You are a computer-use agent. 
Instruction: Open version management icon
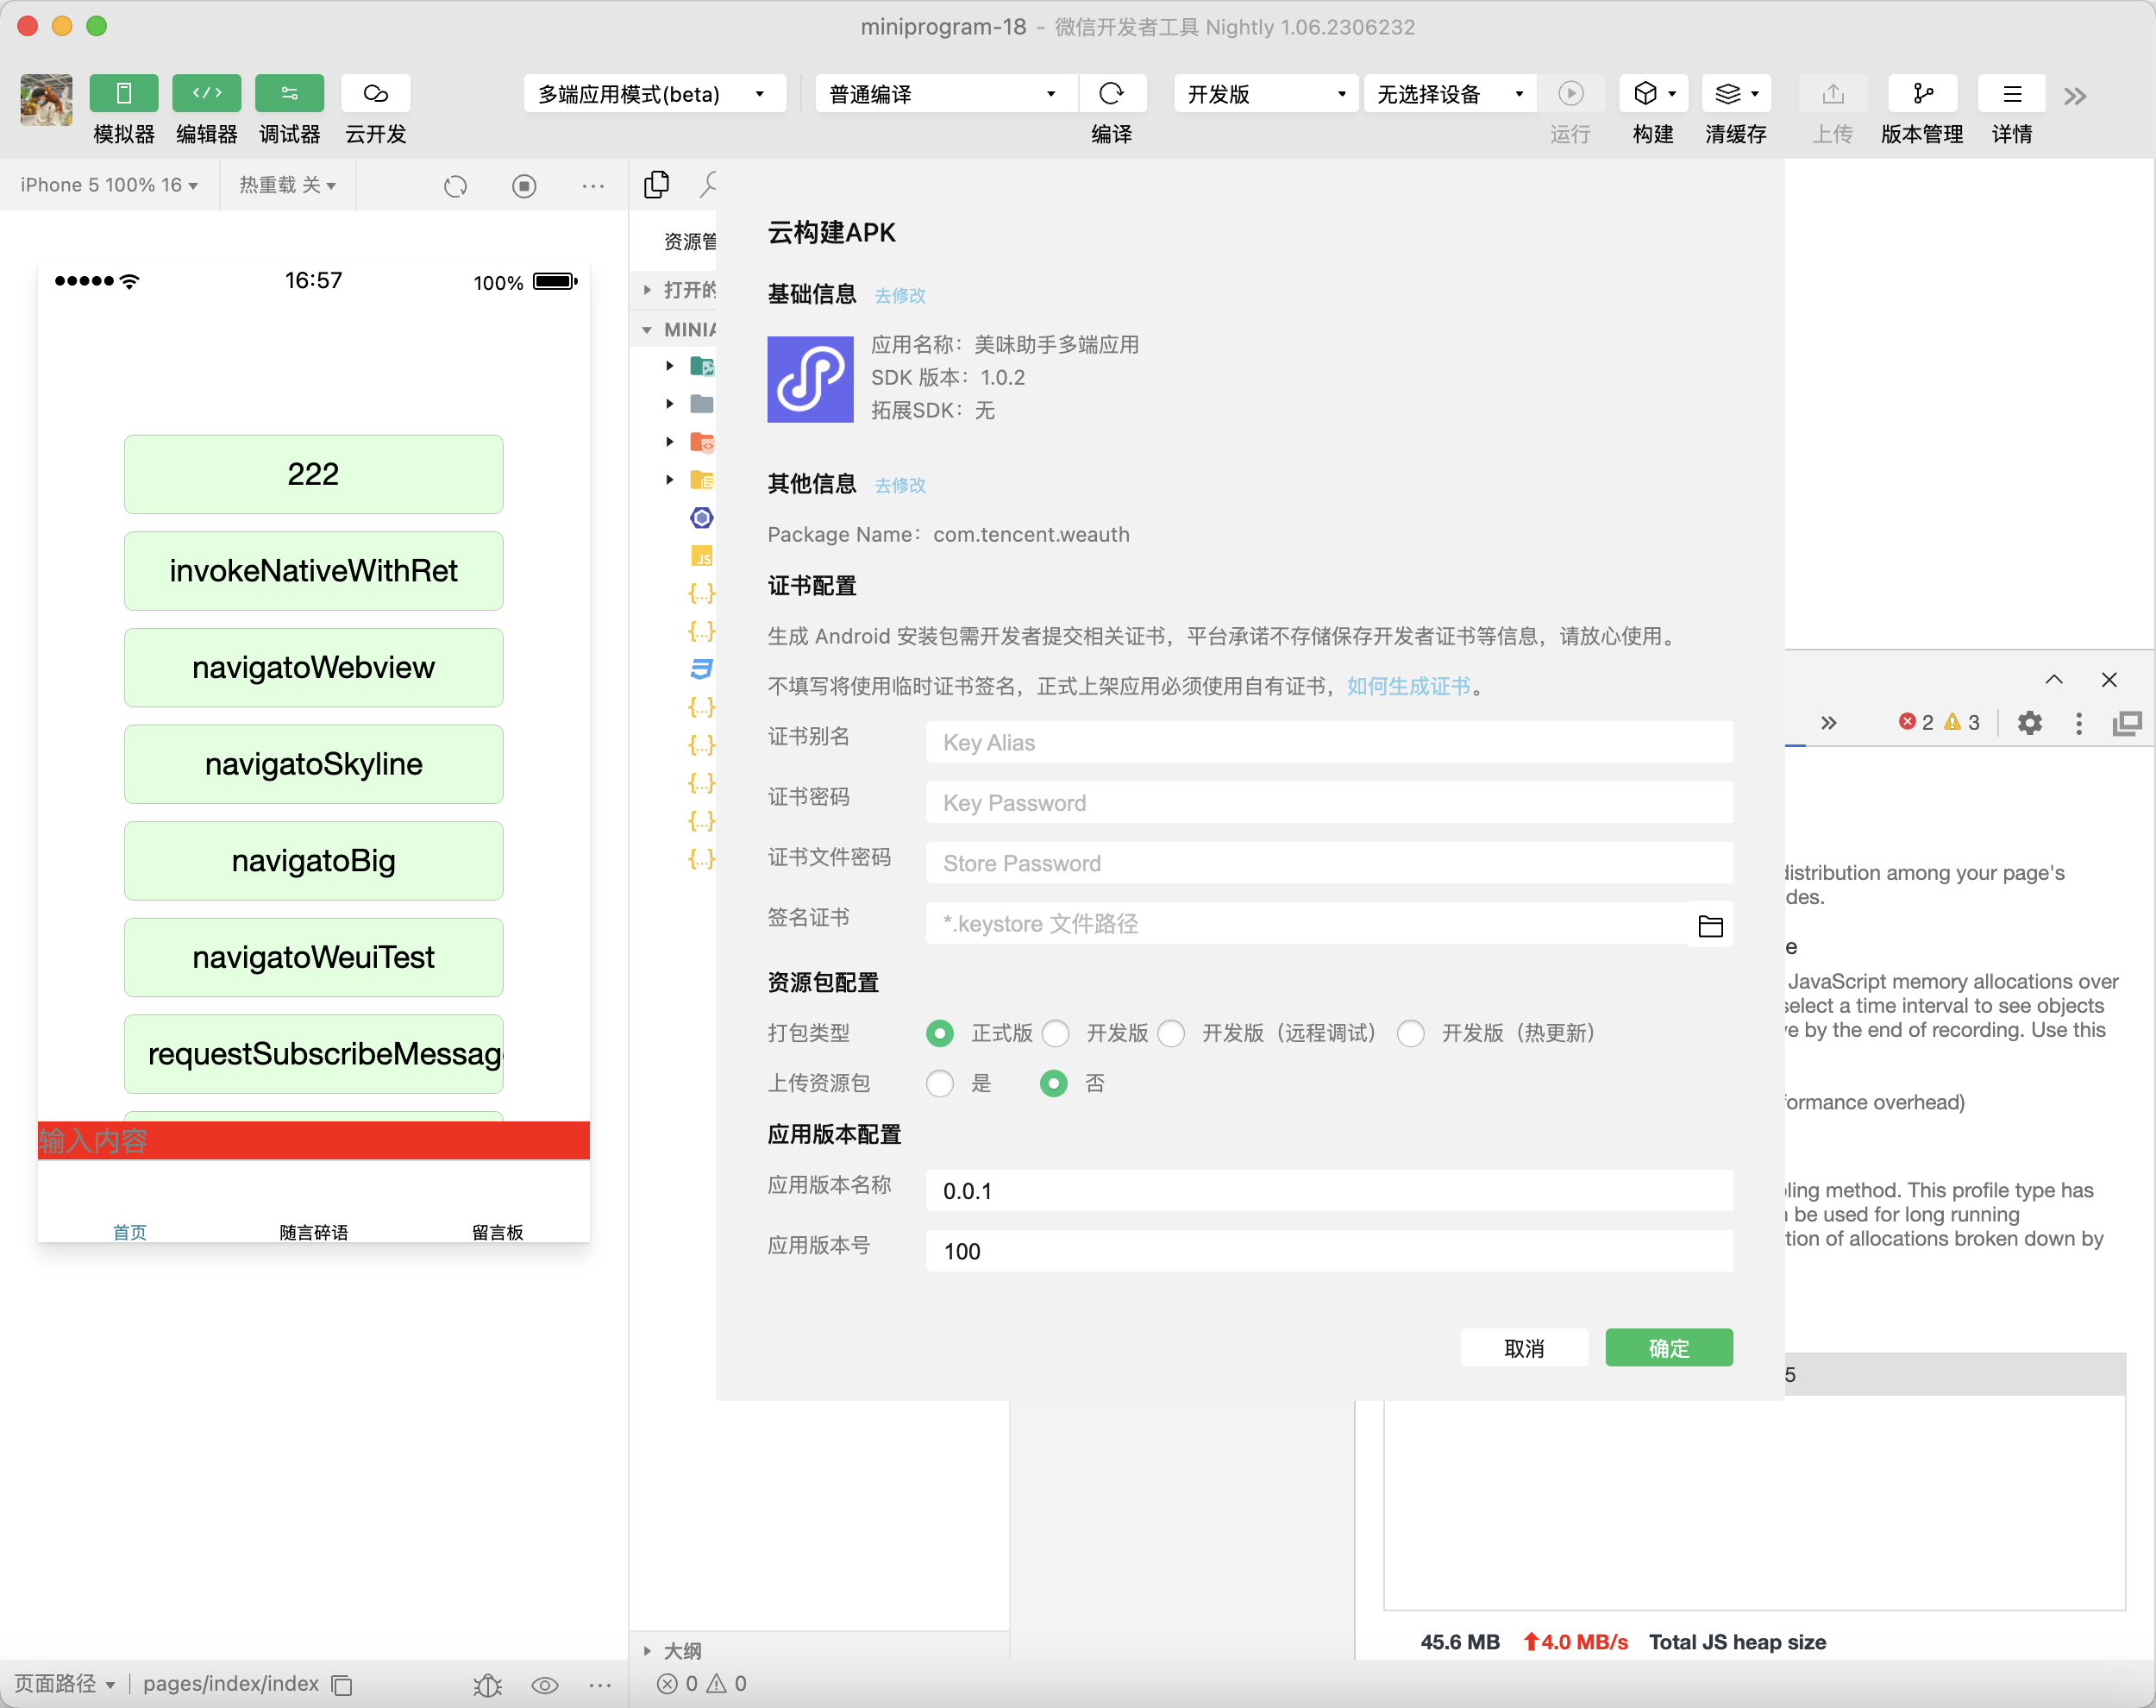tap(1921, 94)
